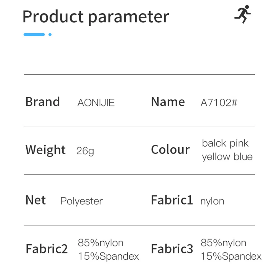Select the Fabric2 label
266x266 pixels.
click(47, 249)
